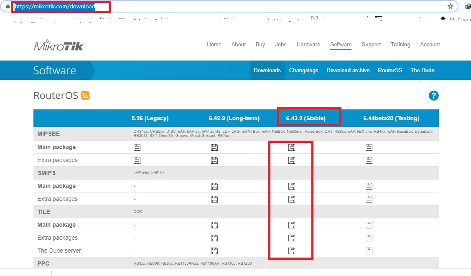Screen dimensions: 471x276
Task: Open the Buy menu item
Action: 260,44
